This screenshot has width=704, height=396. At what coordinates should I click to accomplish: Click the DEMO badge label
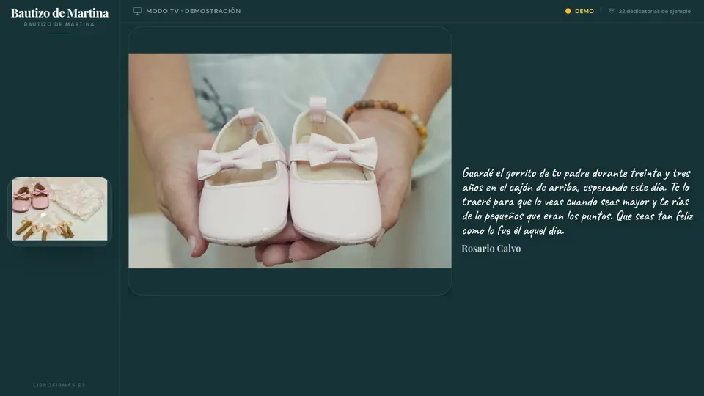584,11
